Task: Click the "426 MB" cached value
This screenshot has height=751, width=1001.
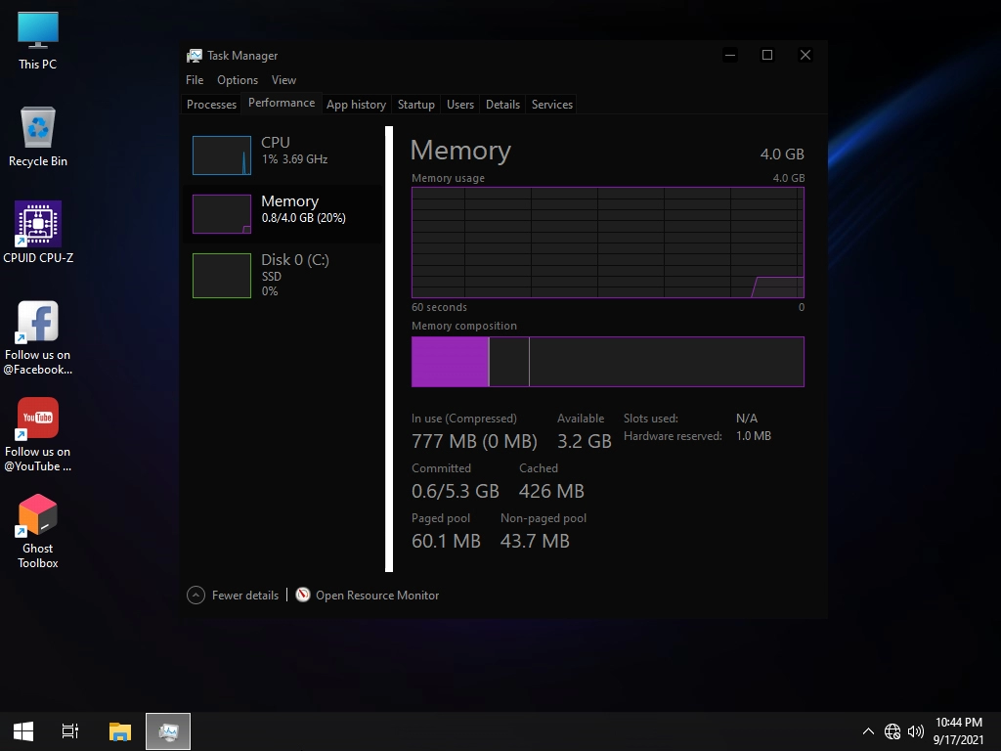Action: tap(551, 491)
